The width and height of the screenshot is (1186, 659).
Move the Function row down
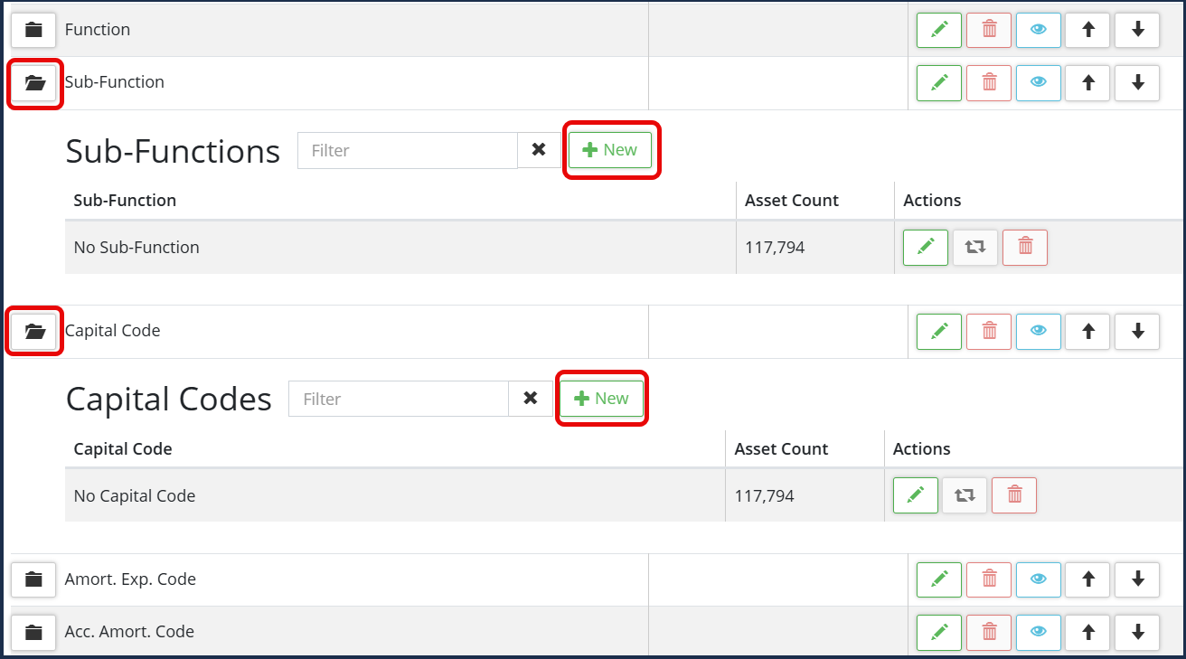[x=1137, y=30]
